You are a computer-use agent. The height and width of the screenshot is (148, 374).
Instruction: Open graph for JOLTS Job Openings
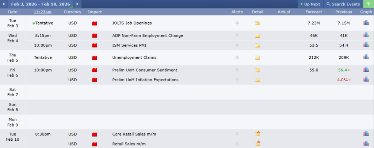tap(366, 23)
